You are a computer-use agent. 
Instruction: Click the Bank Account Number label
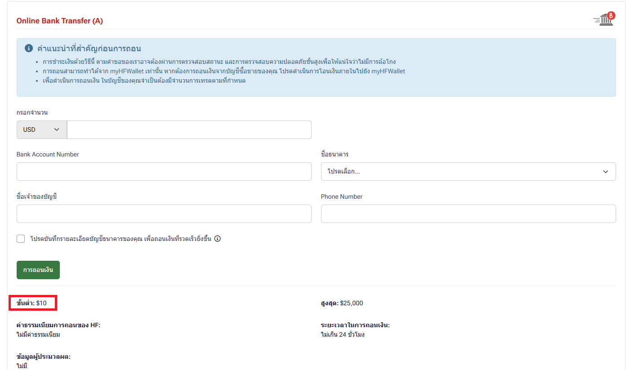[x=48, y=154]
